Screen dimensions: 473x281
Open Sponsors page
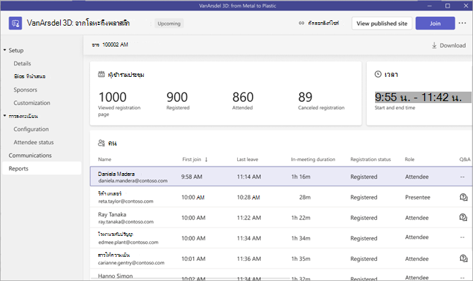tap(26, 90)
